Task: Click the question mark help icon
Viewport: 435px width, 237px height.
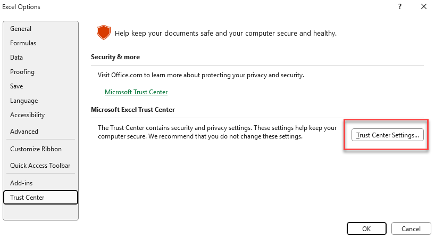Action: click(400, 6)
